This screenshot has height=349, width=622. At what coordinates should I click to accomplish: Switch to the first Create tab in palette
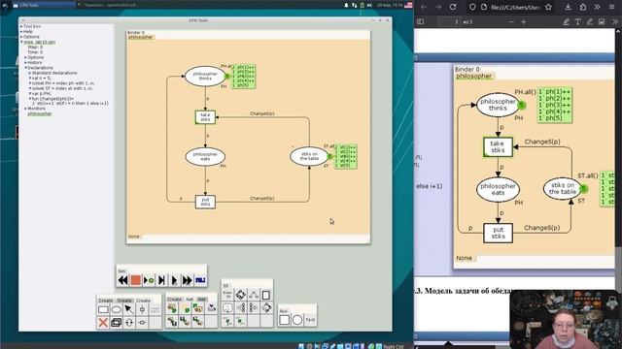pos(106,301)
